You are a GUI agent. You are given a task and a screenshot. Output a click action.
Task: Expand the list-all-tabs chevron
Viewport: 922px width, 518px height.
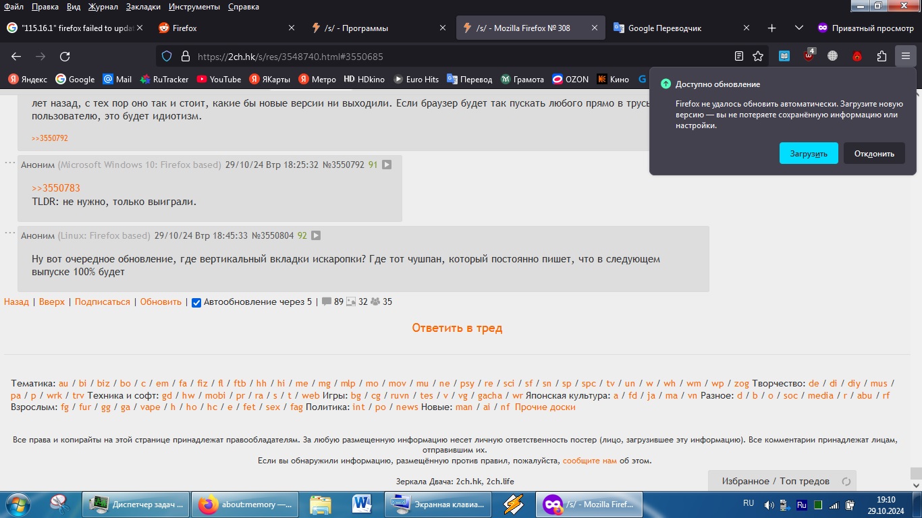coord(799,28)
